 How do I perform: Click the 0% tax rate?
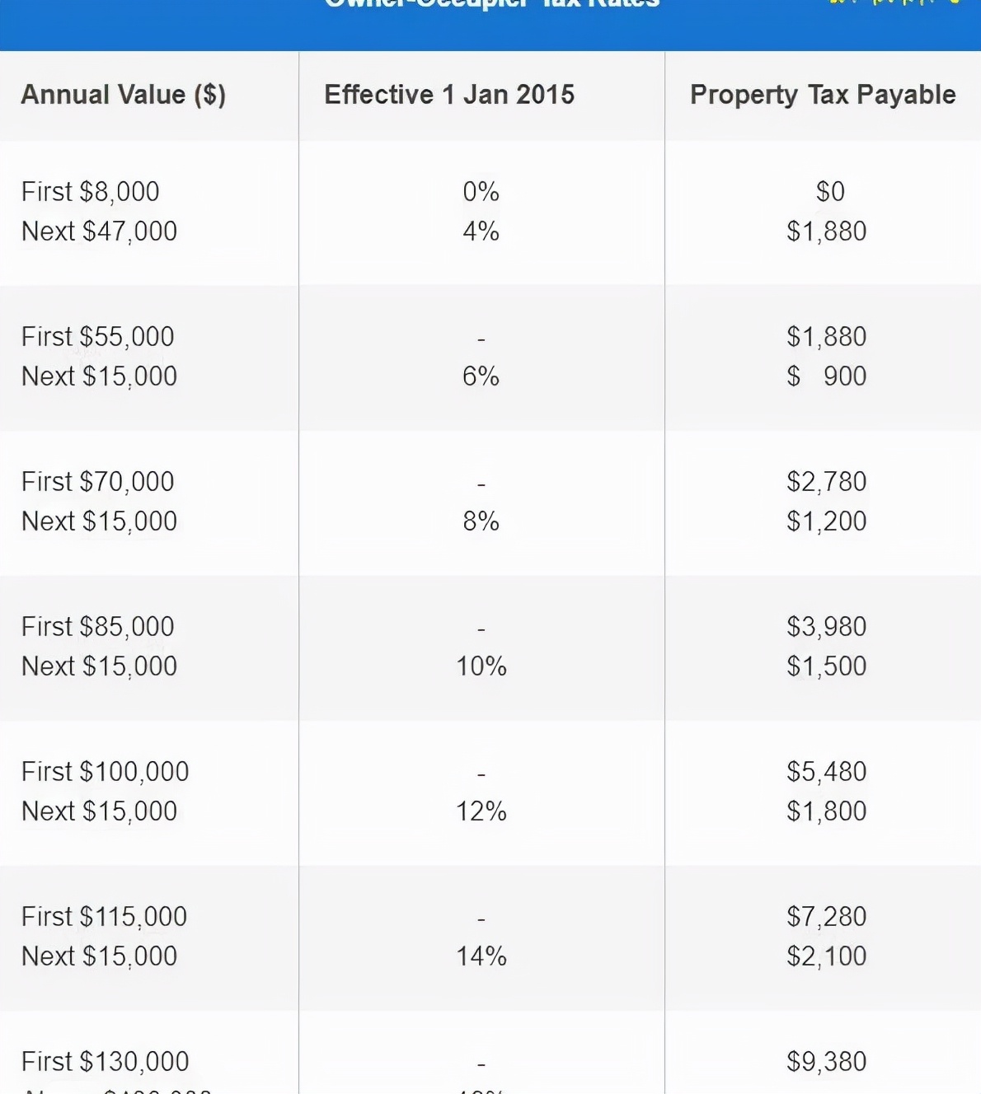481,192
